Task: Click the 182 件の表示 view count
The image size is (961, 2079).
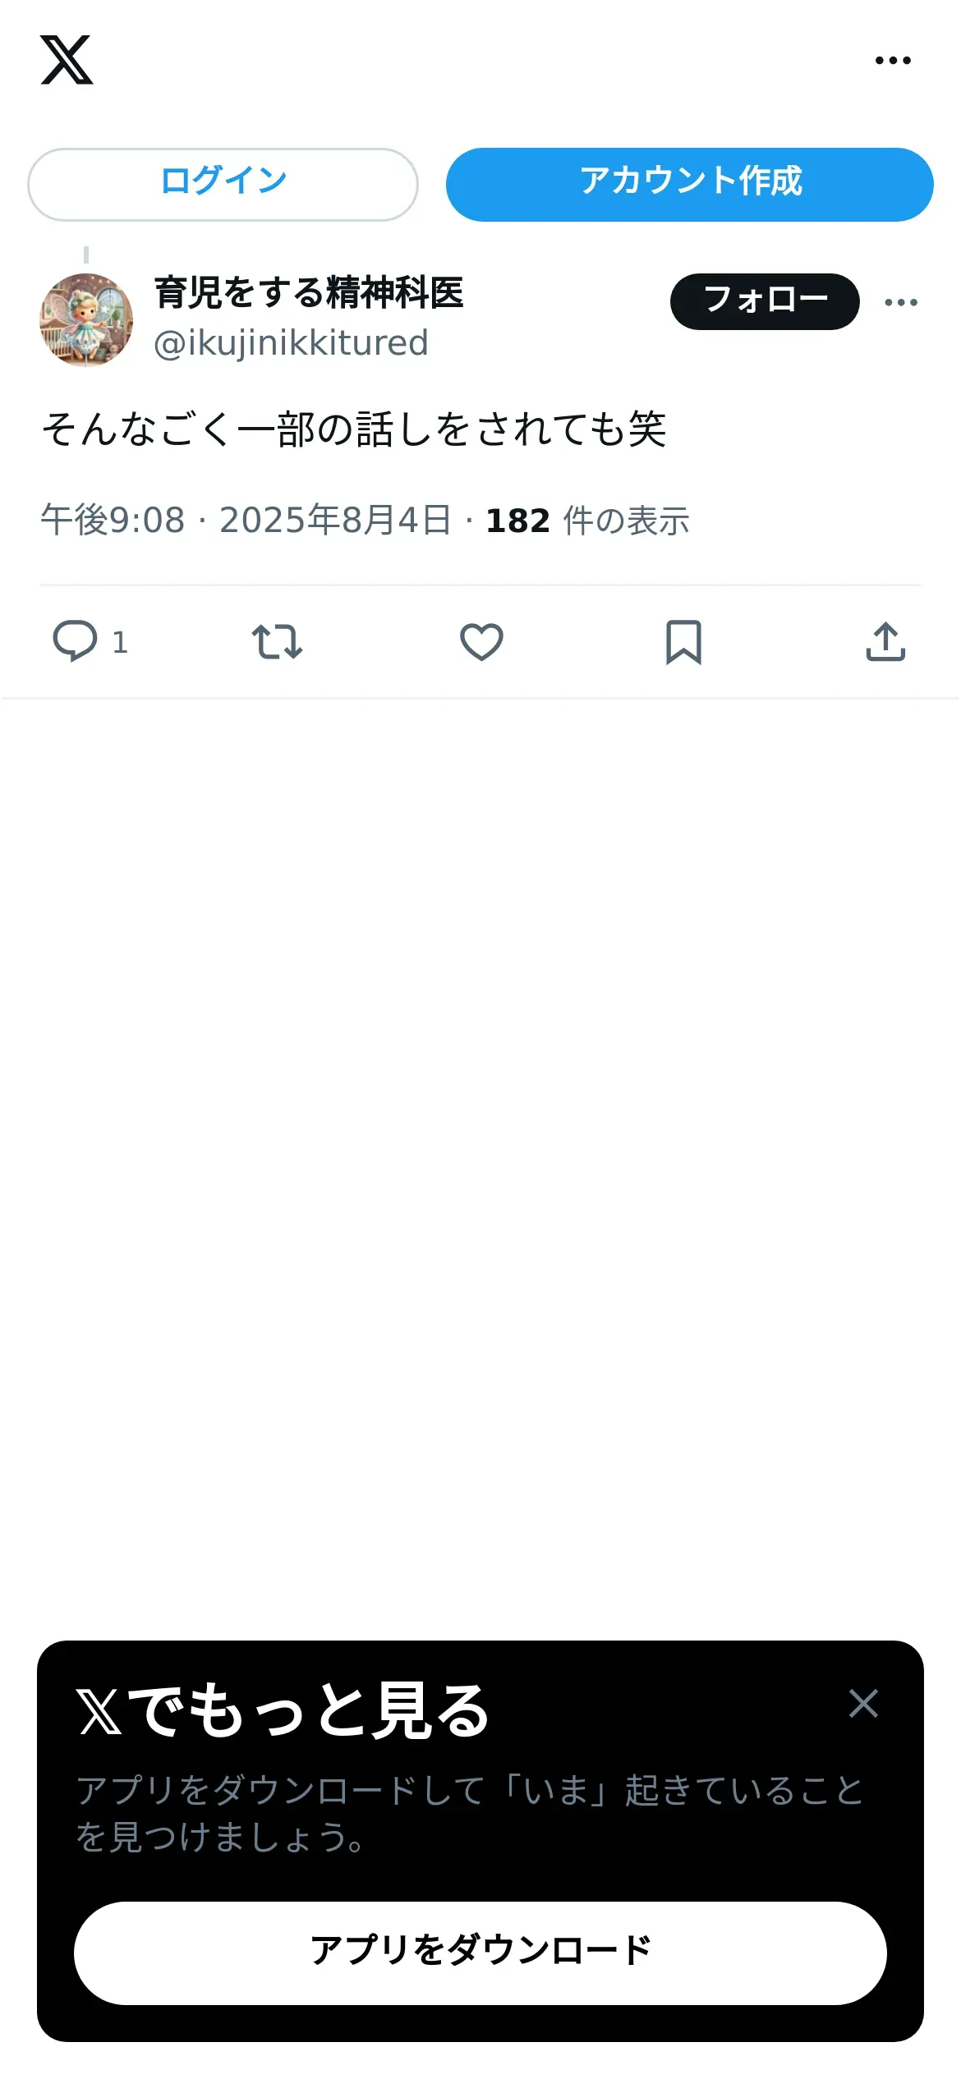Action: point(587,520)
